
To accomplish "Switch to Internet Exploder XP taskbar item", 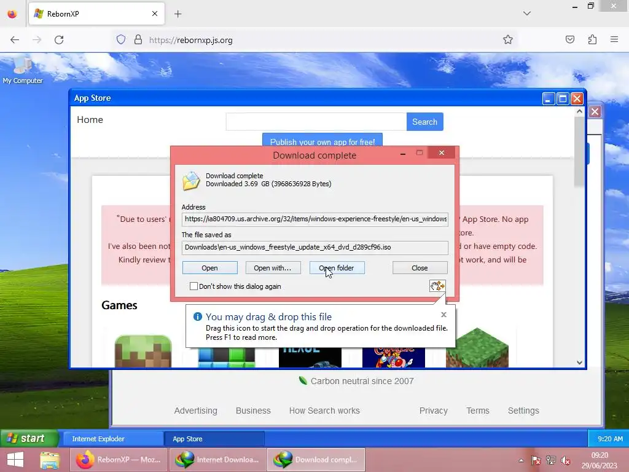I will click(x=113, y=439).
